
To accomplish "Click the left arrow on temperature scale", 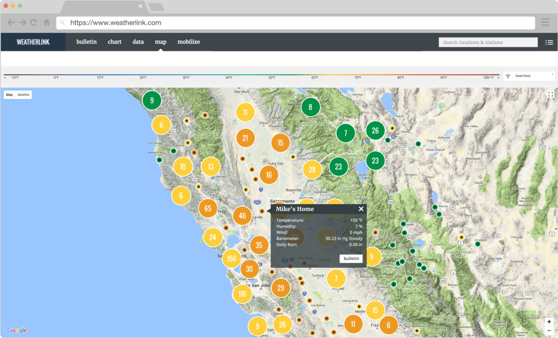I will point(4,79).
